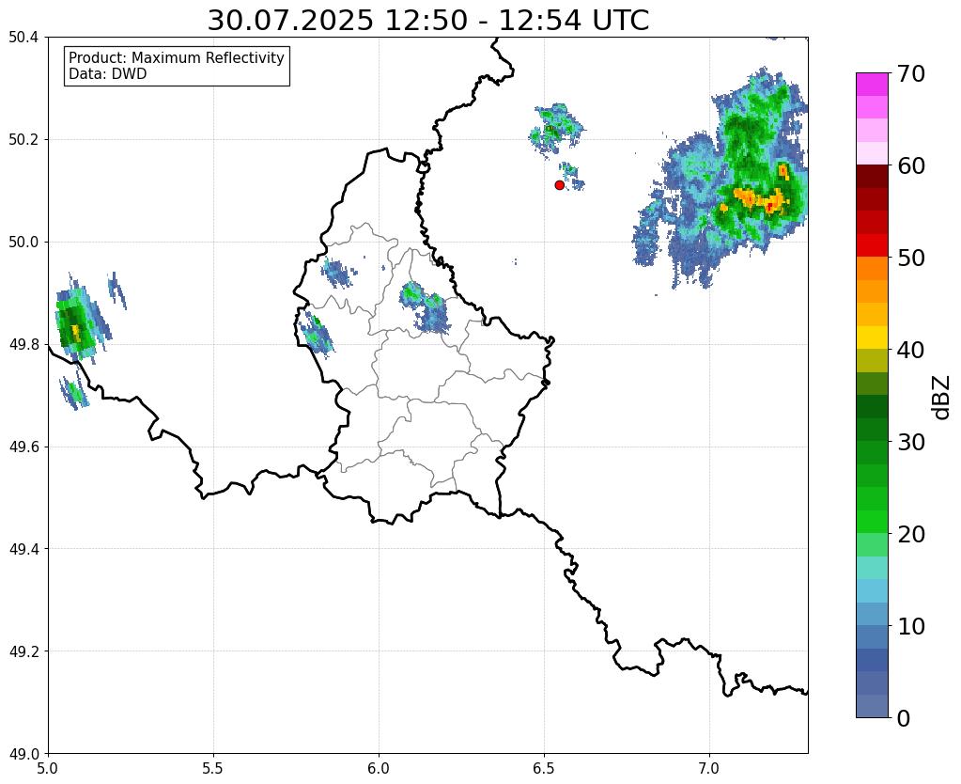Screen dimensions: 961x784
Task: Click the yellow 40 dBZ colorbar swatch
Action: (872, 337)
